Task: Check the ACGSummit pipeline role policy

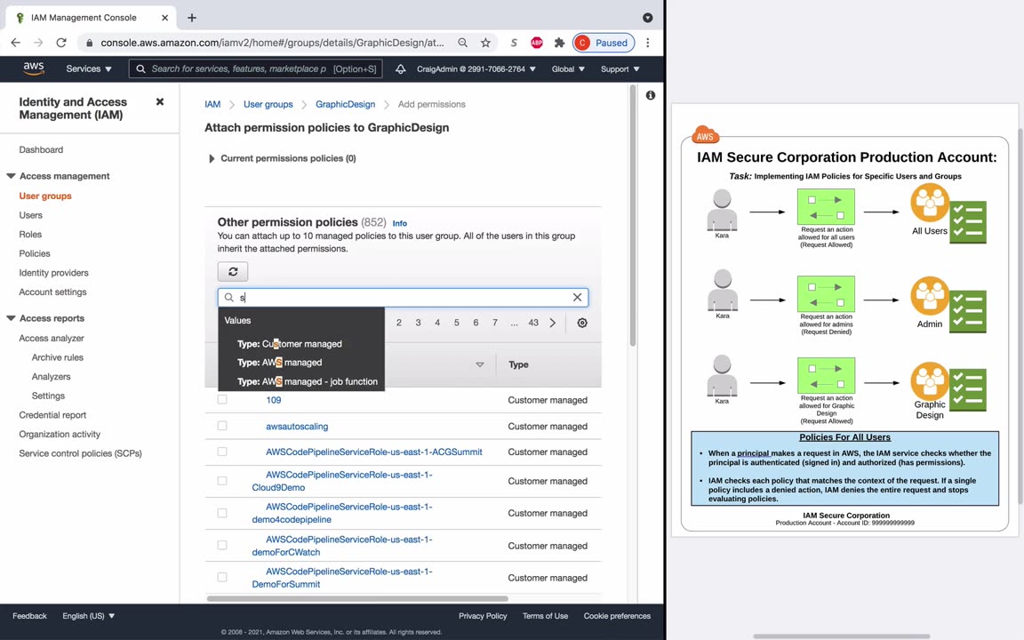Action: pyautogui.click(x=222, y=452)
